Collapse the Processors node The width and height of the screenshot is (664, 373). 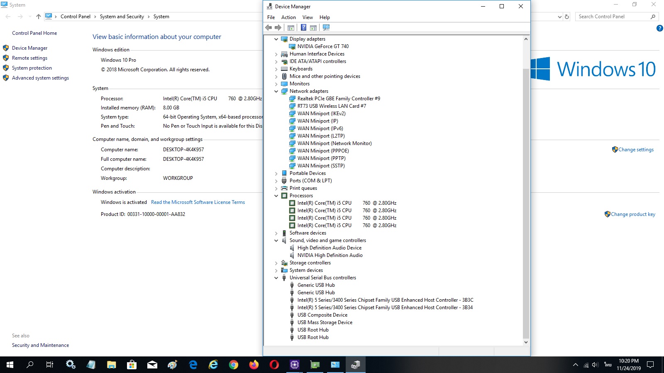coord(276,196)
